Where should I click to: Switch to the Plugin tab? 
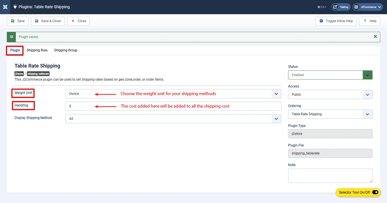(15, 50)
